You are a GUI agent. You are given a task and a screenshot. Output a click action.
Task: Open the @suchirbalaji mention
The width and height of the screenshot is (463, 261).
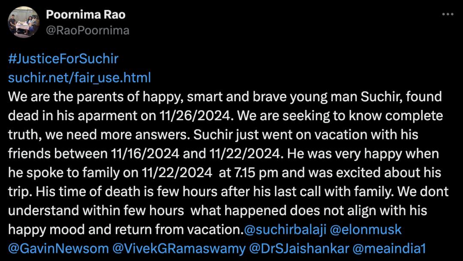(285, 230)
